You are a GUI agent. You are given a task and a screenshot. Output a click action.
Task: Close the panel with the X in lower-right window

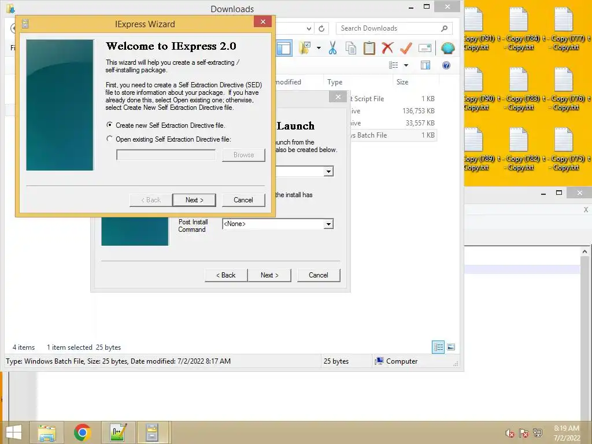pyautogui.click(x=586, y=209)
